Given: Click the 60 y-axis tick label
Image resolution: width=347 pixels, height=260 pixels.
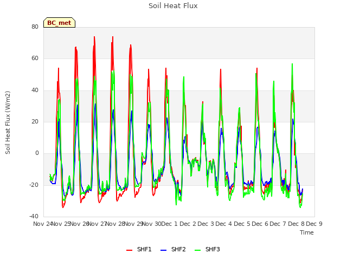Looking at the screenshot, I should click(x=35, y=58).
